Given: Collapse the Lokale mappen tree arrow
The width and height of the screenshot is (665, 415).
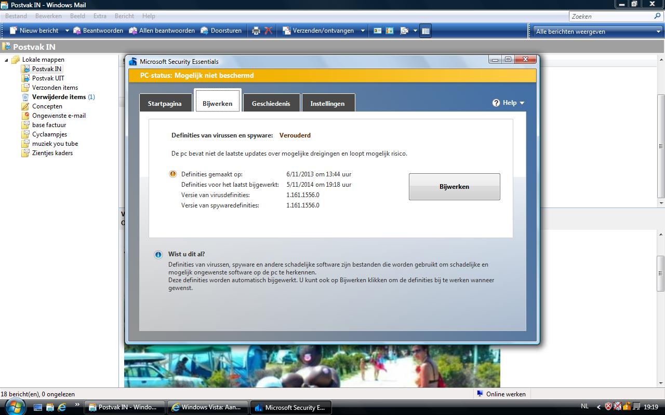Looking at the screenshot, I should [7, 60].
